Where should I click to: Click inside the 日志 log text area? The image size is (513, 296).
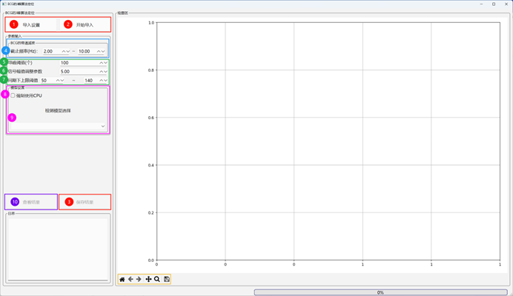click(58, 248)
